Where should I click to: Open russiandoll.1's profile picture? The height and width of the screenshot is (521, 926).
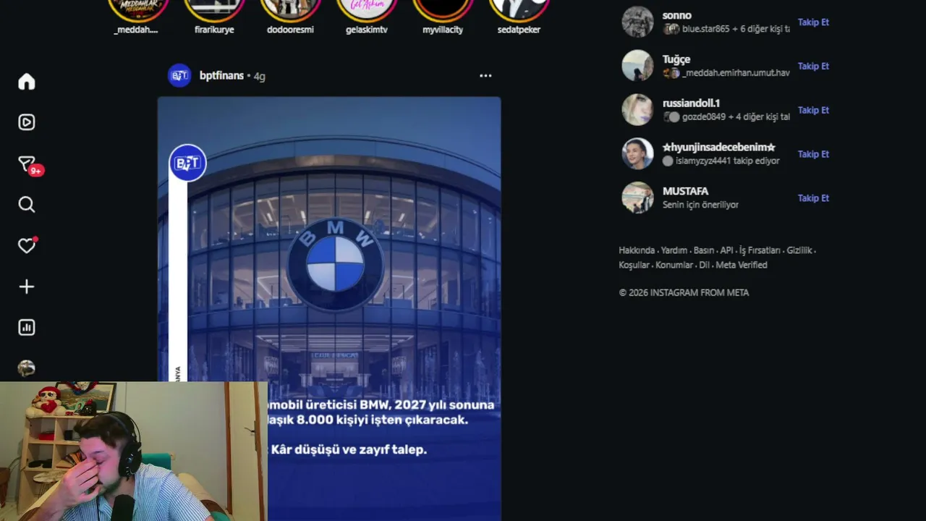tap(637, 110)
